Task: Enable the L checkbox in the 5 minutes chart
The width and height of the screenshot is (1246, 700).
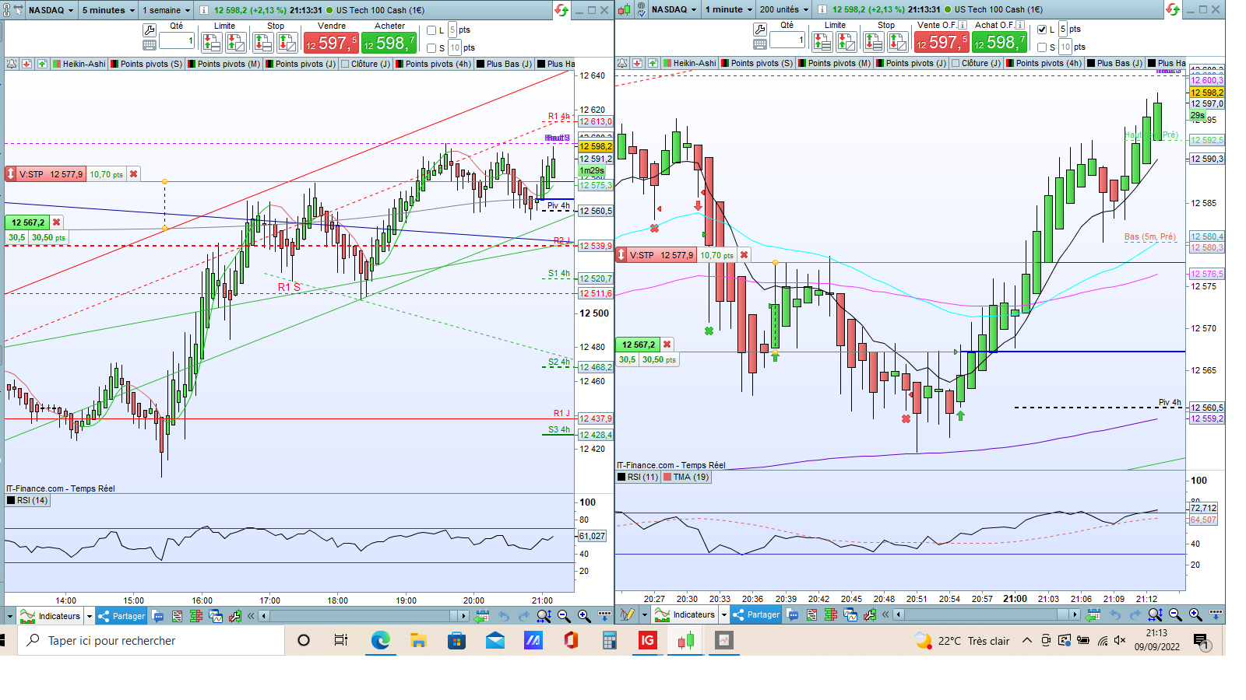Action: point(431,30)
